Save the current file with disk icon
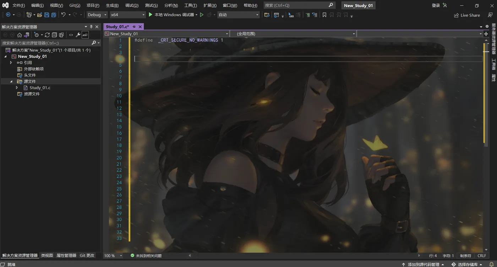This screenshot has width=497, height=267. pyautogui.click(x=47, y=15)
